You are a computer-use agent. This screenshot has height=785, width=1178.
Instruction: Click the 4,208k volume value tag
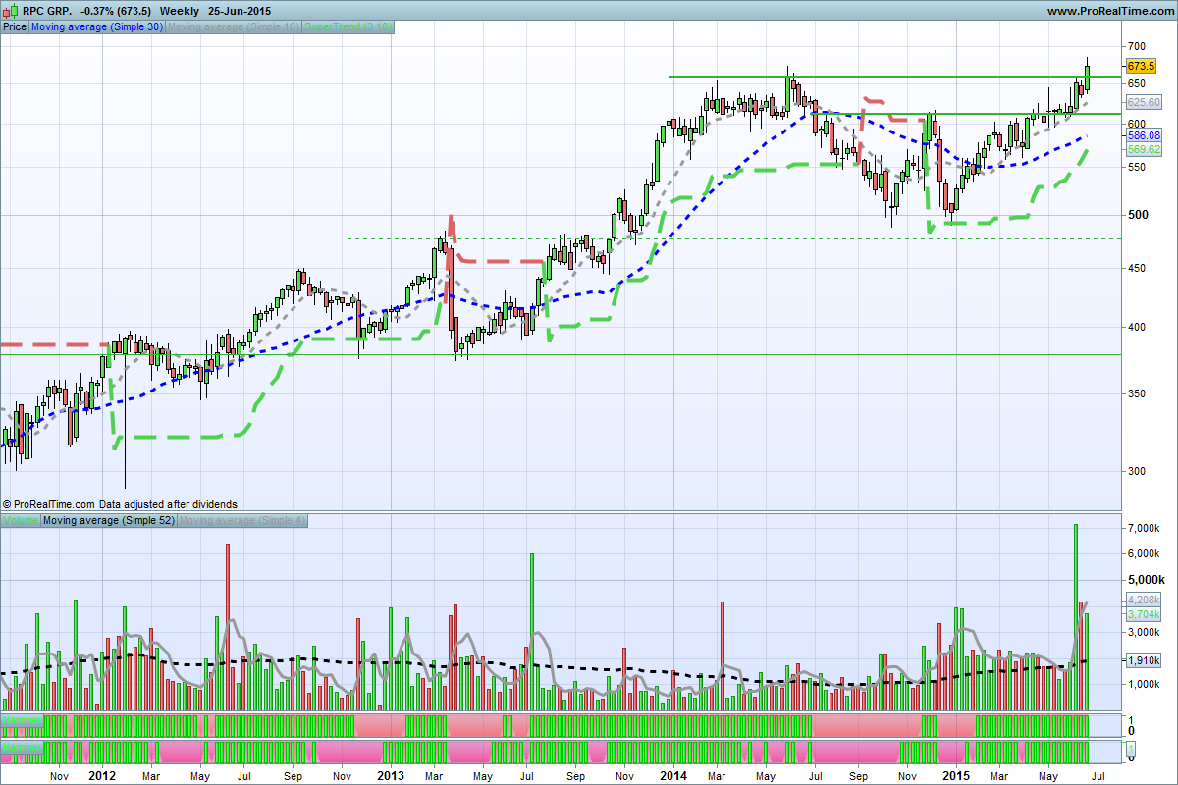click(x=1144, y=600)
